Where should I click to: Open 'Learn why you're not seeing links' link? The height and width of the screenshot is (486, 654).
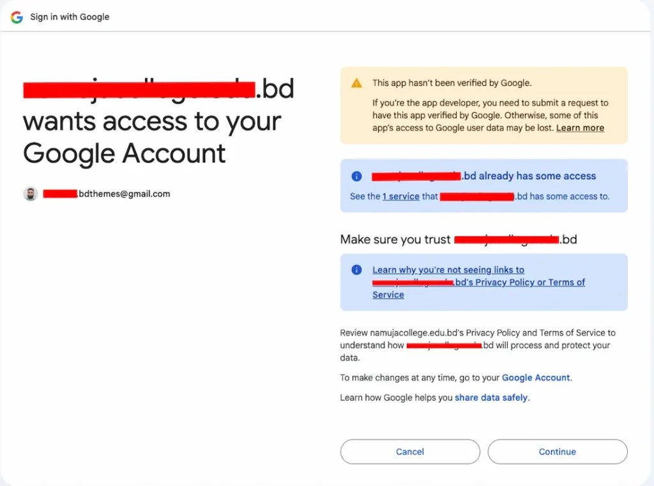point(448,270)
